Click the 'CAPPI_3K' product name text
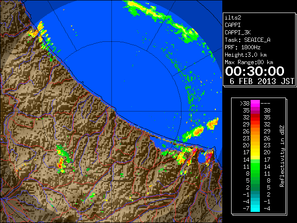Image resolution: width=297 pixels, height=223 pixels. point(238,33)
